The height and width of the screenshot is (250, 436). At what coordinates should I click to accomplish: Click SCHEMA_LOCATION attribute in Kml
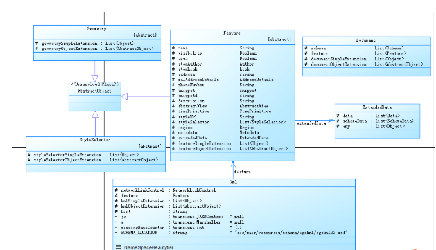pyautogui.click(x=231, y=233)
